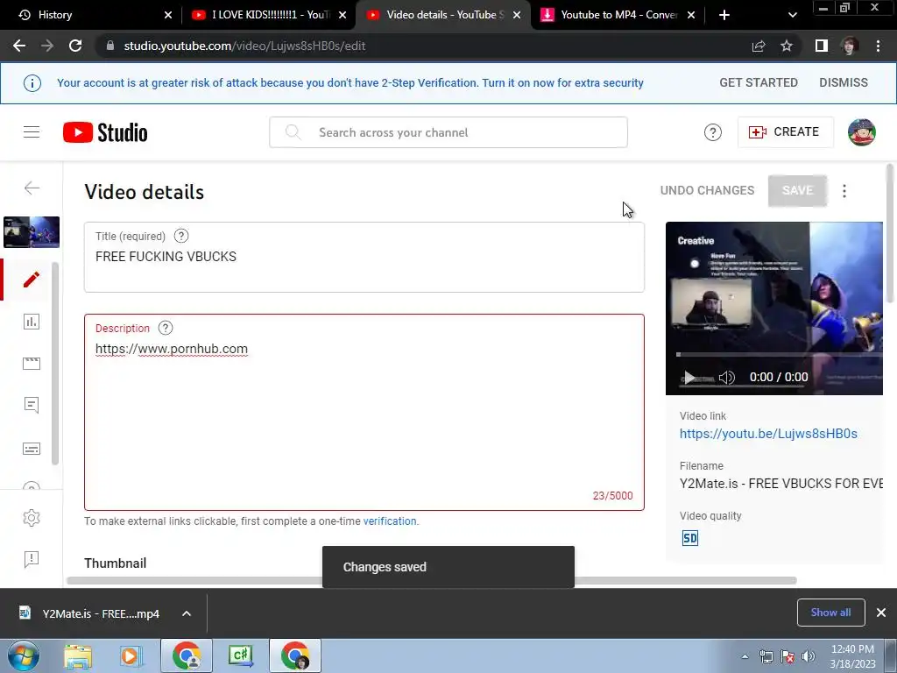Click UNDO CHANGES

(707, 190)
